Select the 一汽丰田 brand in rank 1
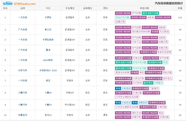This screenshot has height=121, width=186. click(x=23, y=17)
